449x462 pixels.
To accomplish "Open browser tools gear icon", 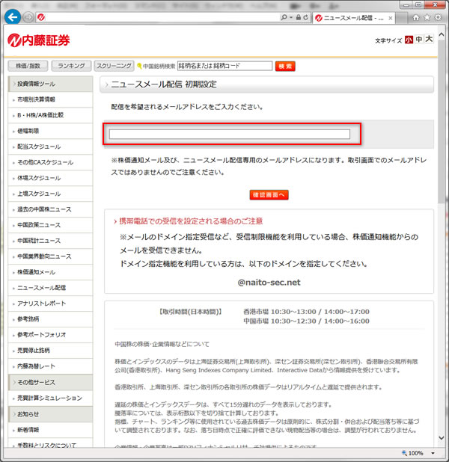I will pyautogui.click(x=439, y=18).
